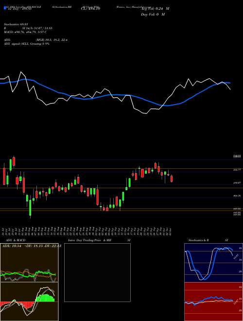Open the red RSI chart panel
Viewport: 243px width, 321px height.
point(213,302)
